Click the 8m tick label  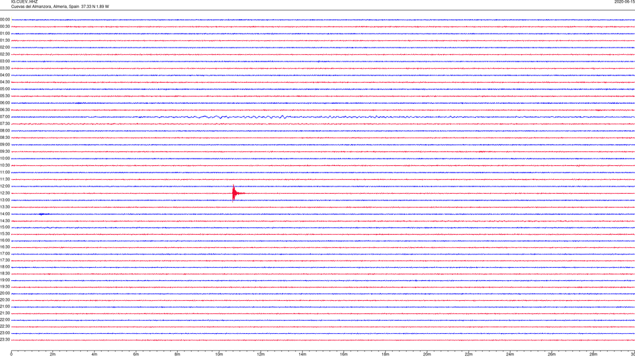pyautogui.click(x=177, y=354)
